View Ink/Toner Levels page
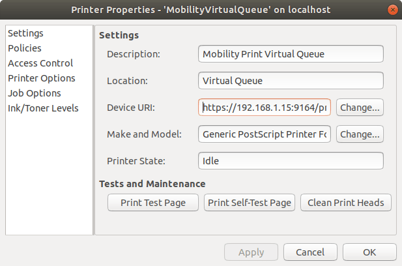The image size is (402, 266). (49, 108)
